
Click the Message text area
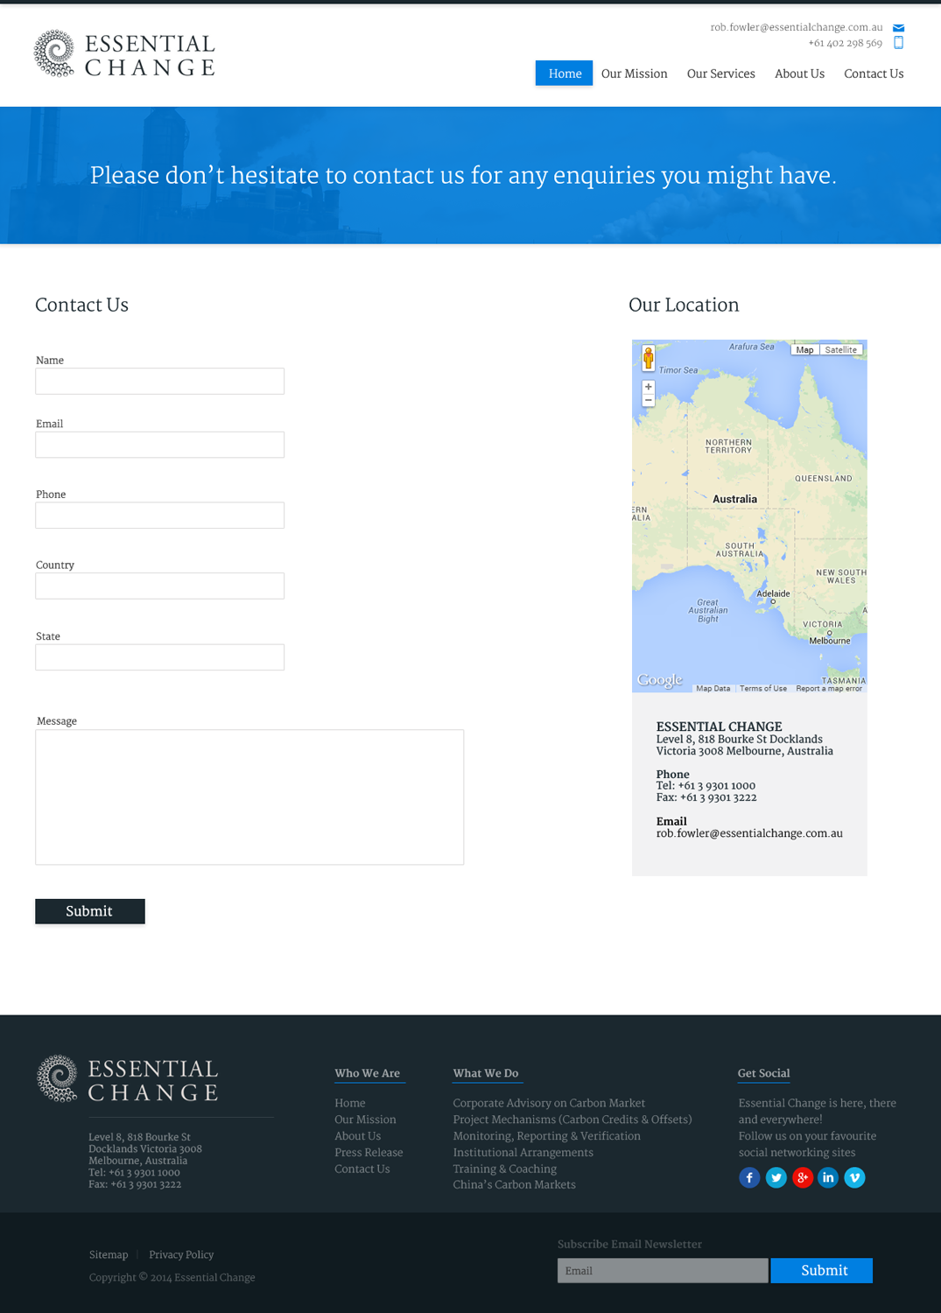pyautogui.click(x=249, y=797)
